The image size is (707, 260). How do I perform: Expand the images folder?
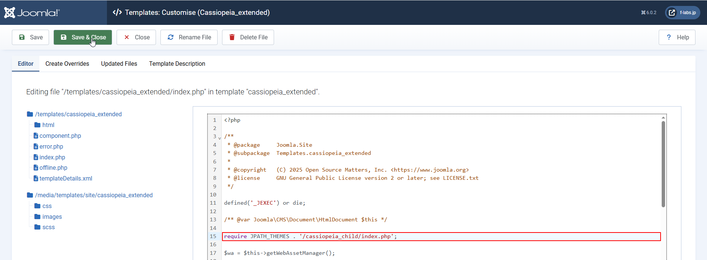coord(48,217)
